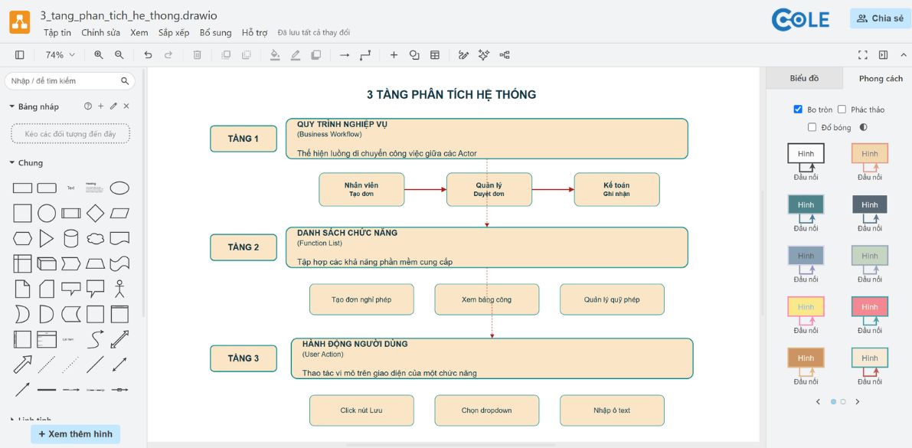Screen dimensions: 912x448
Task: Apply the teal Hình style swatch
Action: coord(806,213)
